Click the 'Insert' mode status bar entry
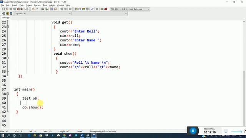This screenshot has width=246, height=138. 80,131
